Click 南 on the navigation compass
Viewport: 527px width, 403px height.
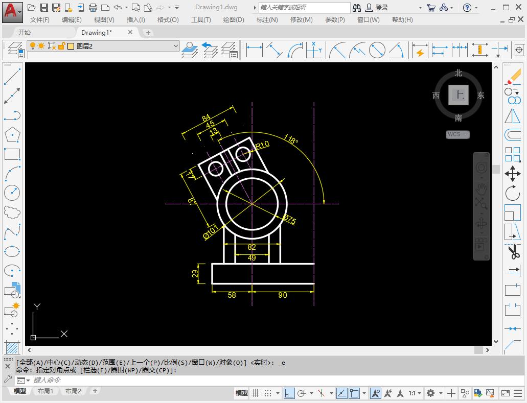point(458,117)
